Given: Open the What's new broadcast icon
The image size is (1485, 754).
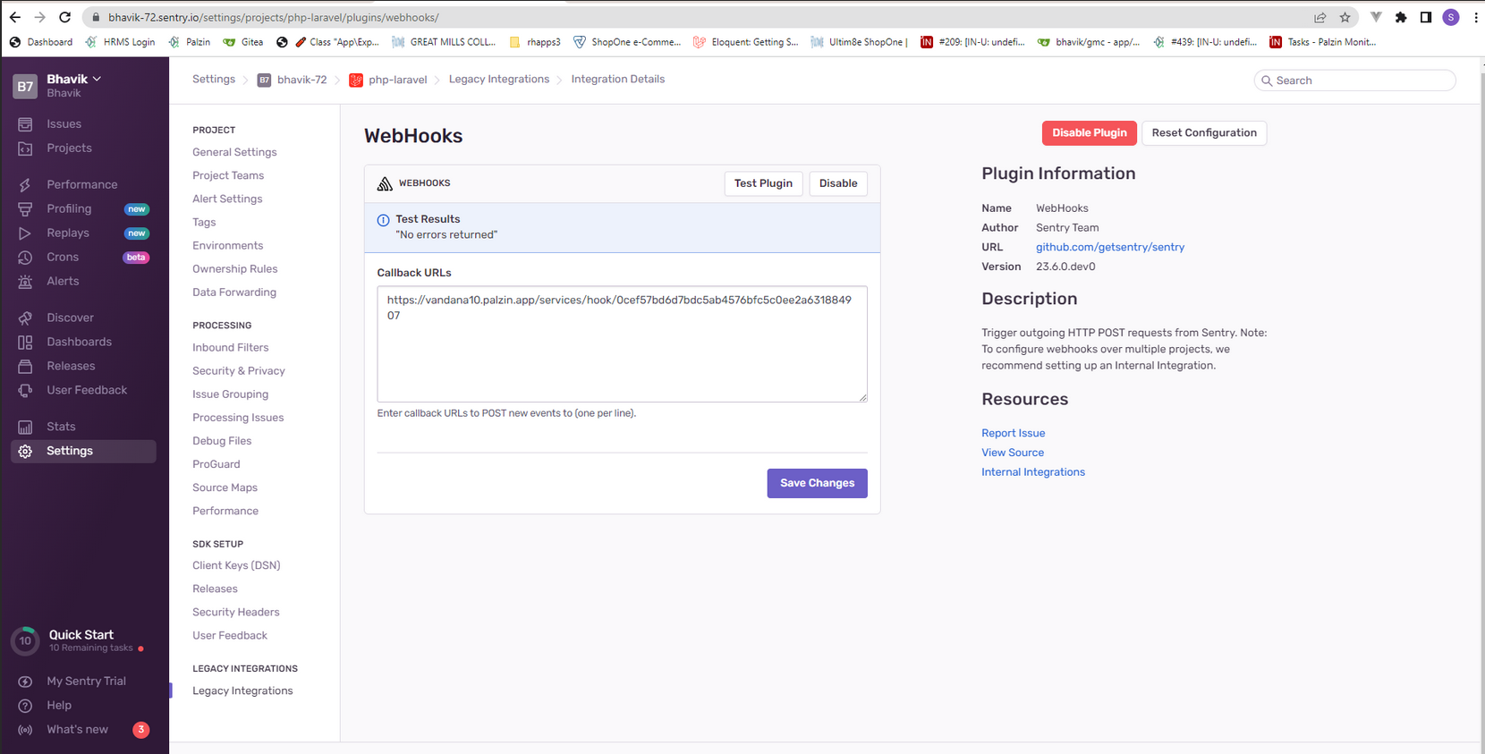Looking at the screenshot, I should [x=25, y=730].
